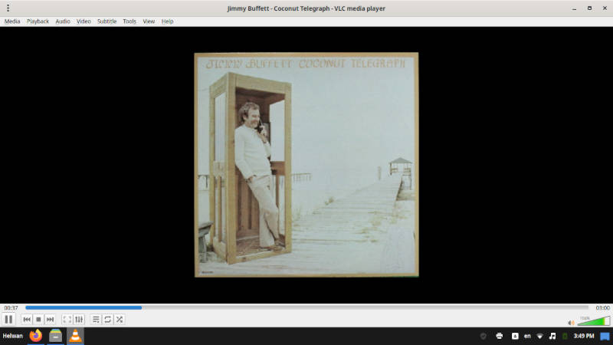
Task: Open the Media menu
Action: click(x=12, y=21)
